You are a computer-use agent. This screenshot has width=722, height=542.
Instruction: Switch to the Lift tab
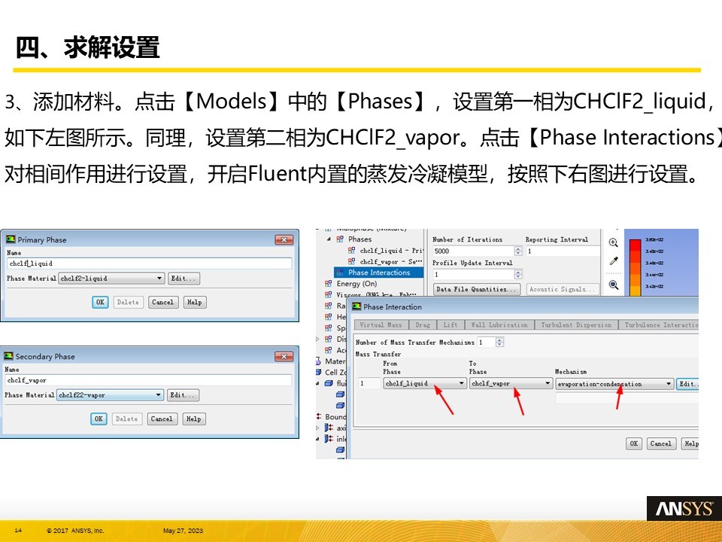click(450, 325)
